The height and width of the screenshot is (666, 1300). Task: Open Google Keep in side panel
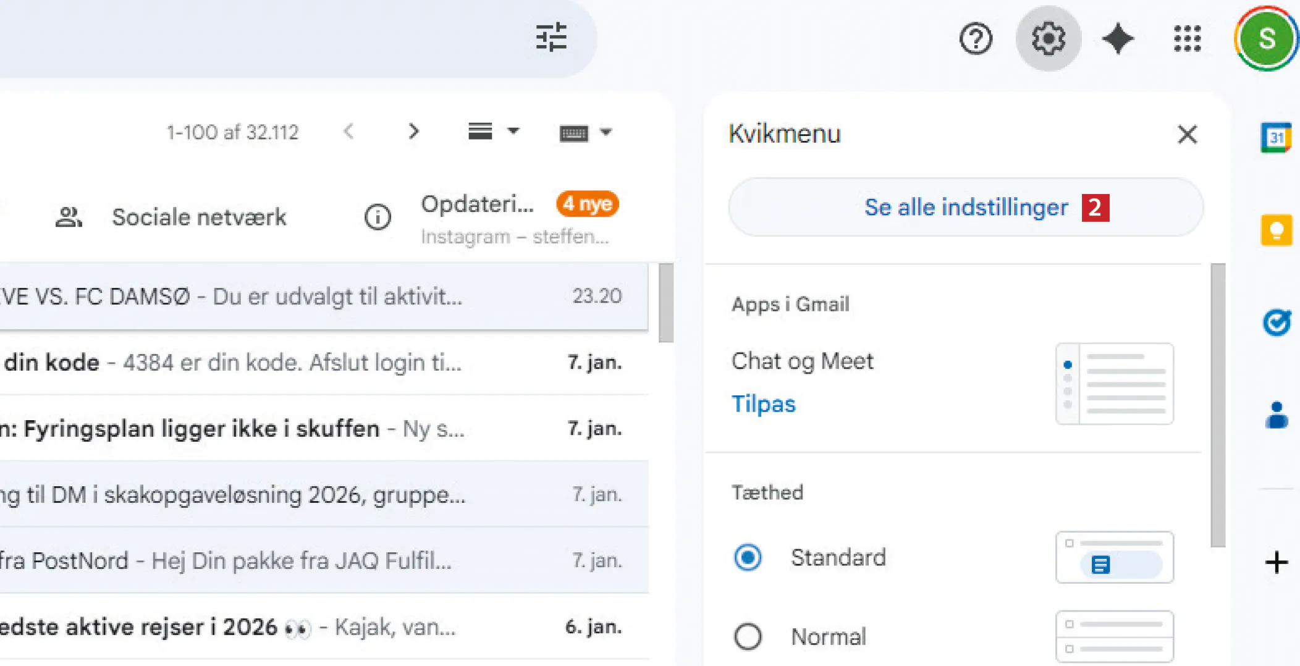point(1276,230)
